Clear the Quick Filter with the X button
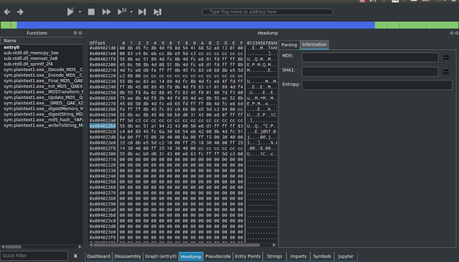This screenshot has width=459, height=262. pyautogui.click(x=76, y=256)
